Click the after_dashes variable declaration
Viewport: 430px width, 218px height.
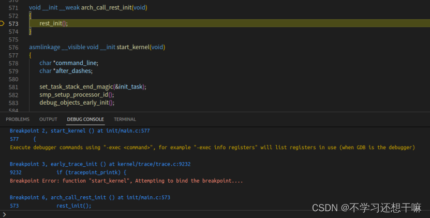(73, 71)
